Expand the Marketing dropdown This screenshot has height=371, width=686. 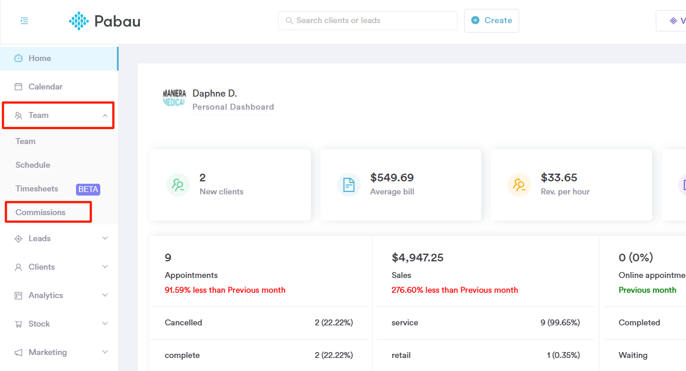(105, 352)
